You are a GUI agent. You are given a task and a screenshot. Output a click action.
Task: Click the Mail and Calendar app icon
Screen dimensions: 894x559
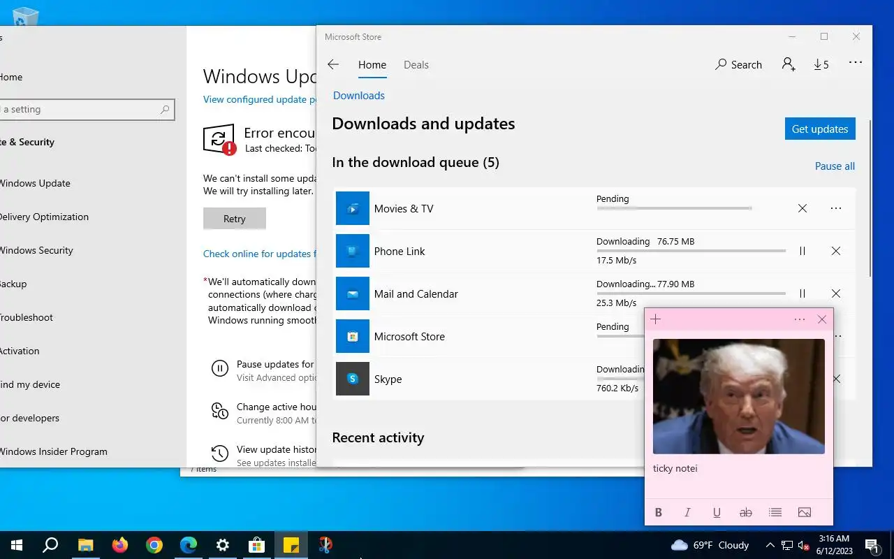point(353,293)
